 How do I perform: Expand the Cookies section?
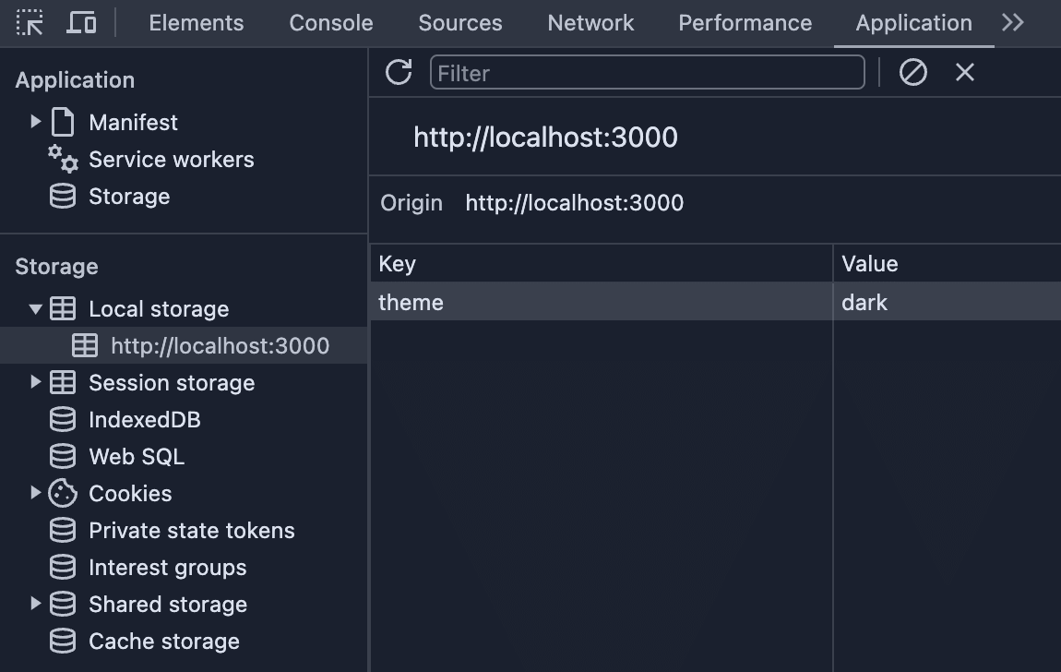pyautogui.click(x=36, y=493)
